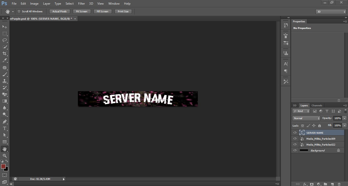348x186 pixels.
Task: Toggle lock position
Action: tap(314, 126)
